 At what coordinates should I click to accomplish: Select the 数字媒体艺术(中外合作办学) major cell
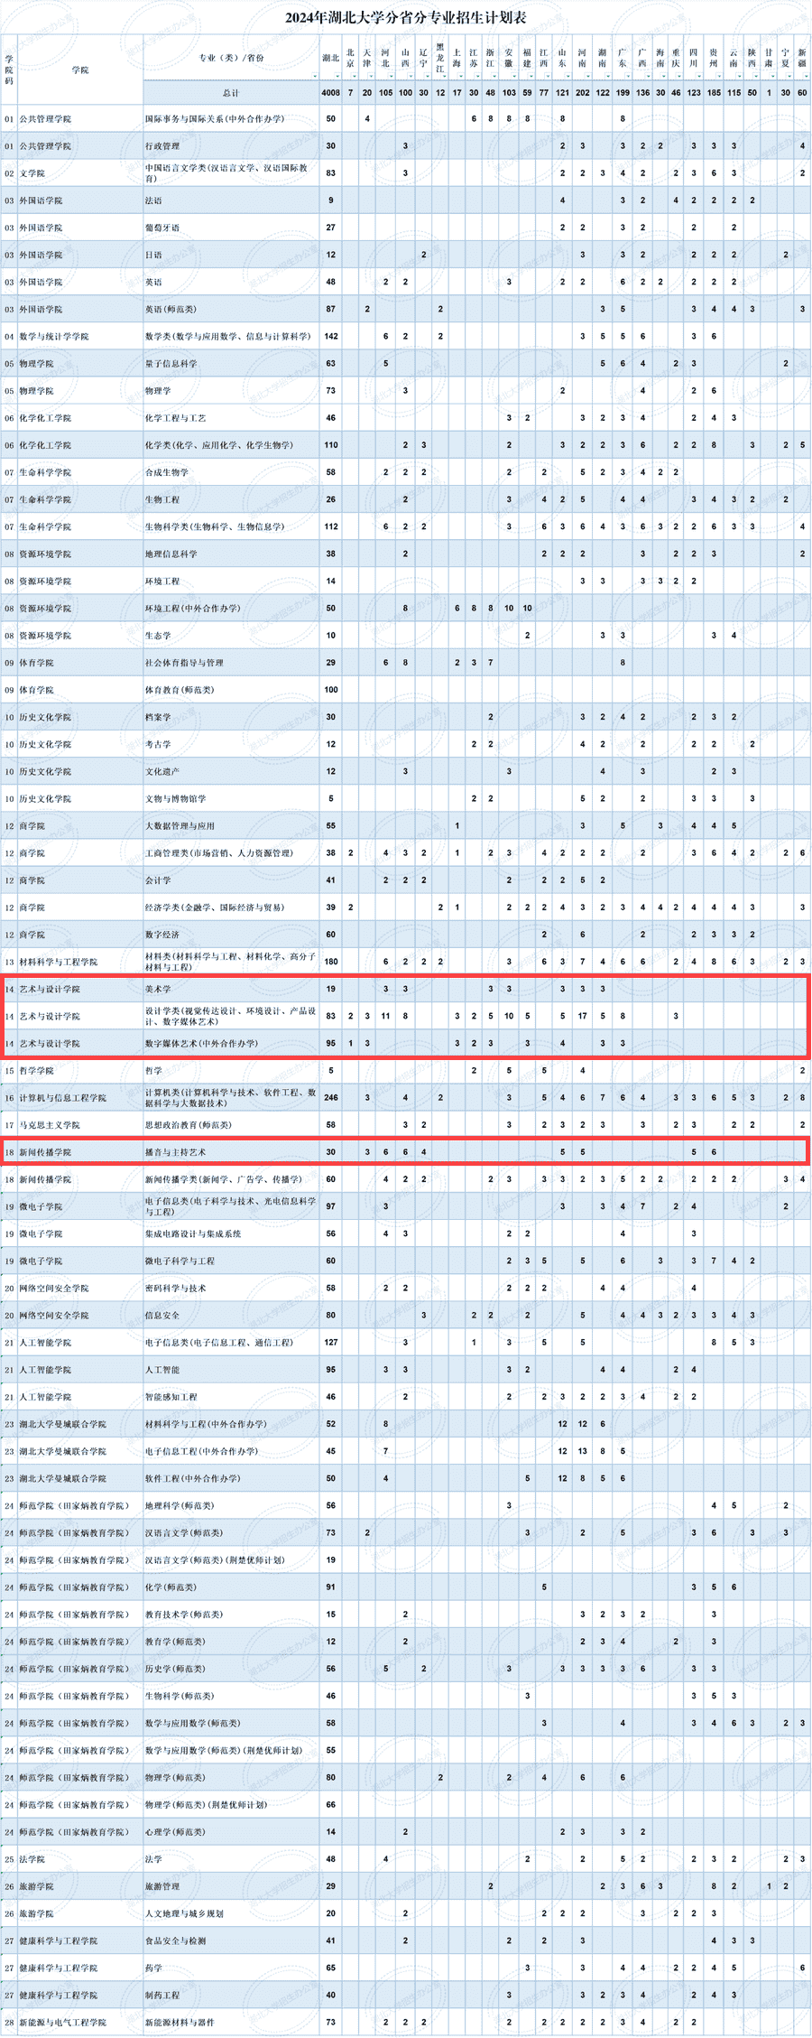tap(231, 1043)
